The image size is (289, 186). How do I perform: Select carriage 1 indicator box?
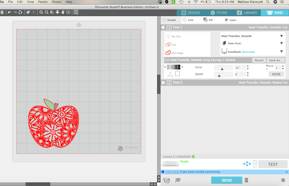tap(255, 162)
